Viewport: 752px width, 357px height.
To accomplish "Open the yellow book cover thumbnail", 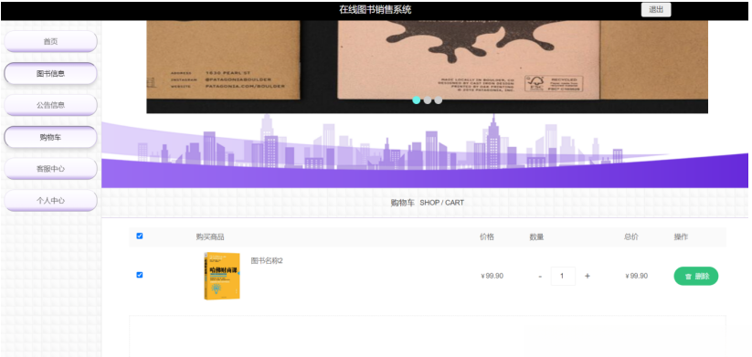I will pos(221,276).
